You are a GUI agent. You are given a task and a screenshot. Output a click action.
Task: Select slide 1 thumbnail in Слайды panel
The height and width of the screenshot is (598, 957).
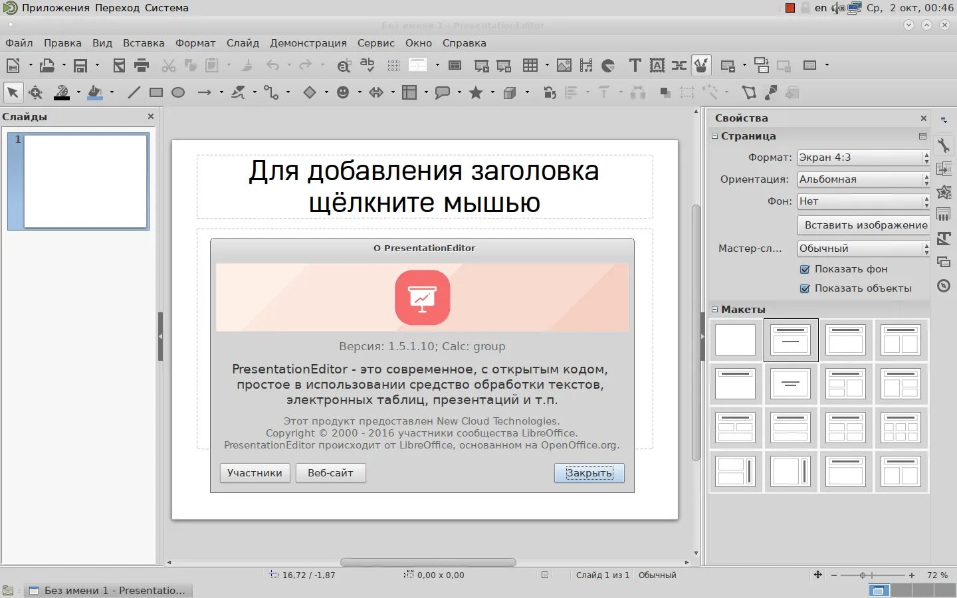click(78, 181)
